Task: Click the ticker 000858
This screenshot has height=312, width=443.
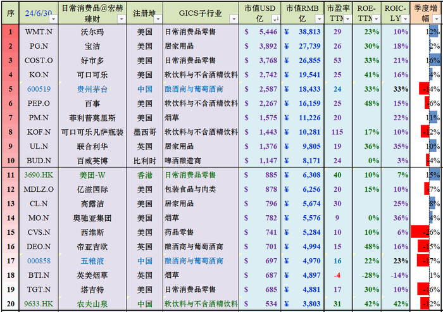Action: (39, 261)
